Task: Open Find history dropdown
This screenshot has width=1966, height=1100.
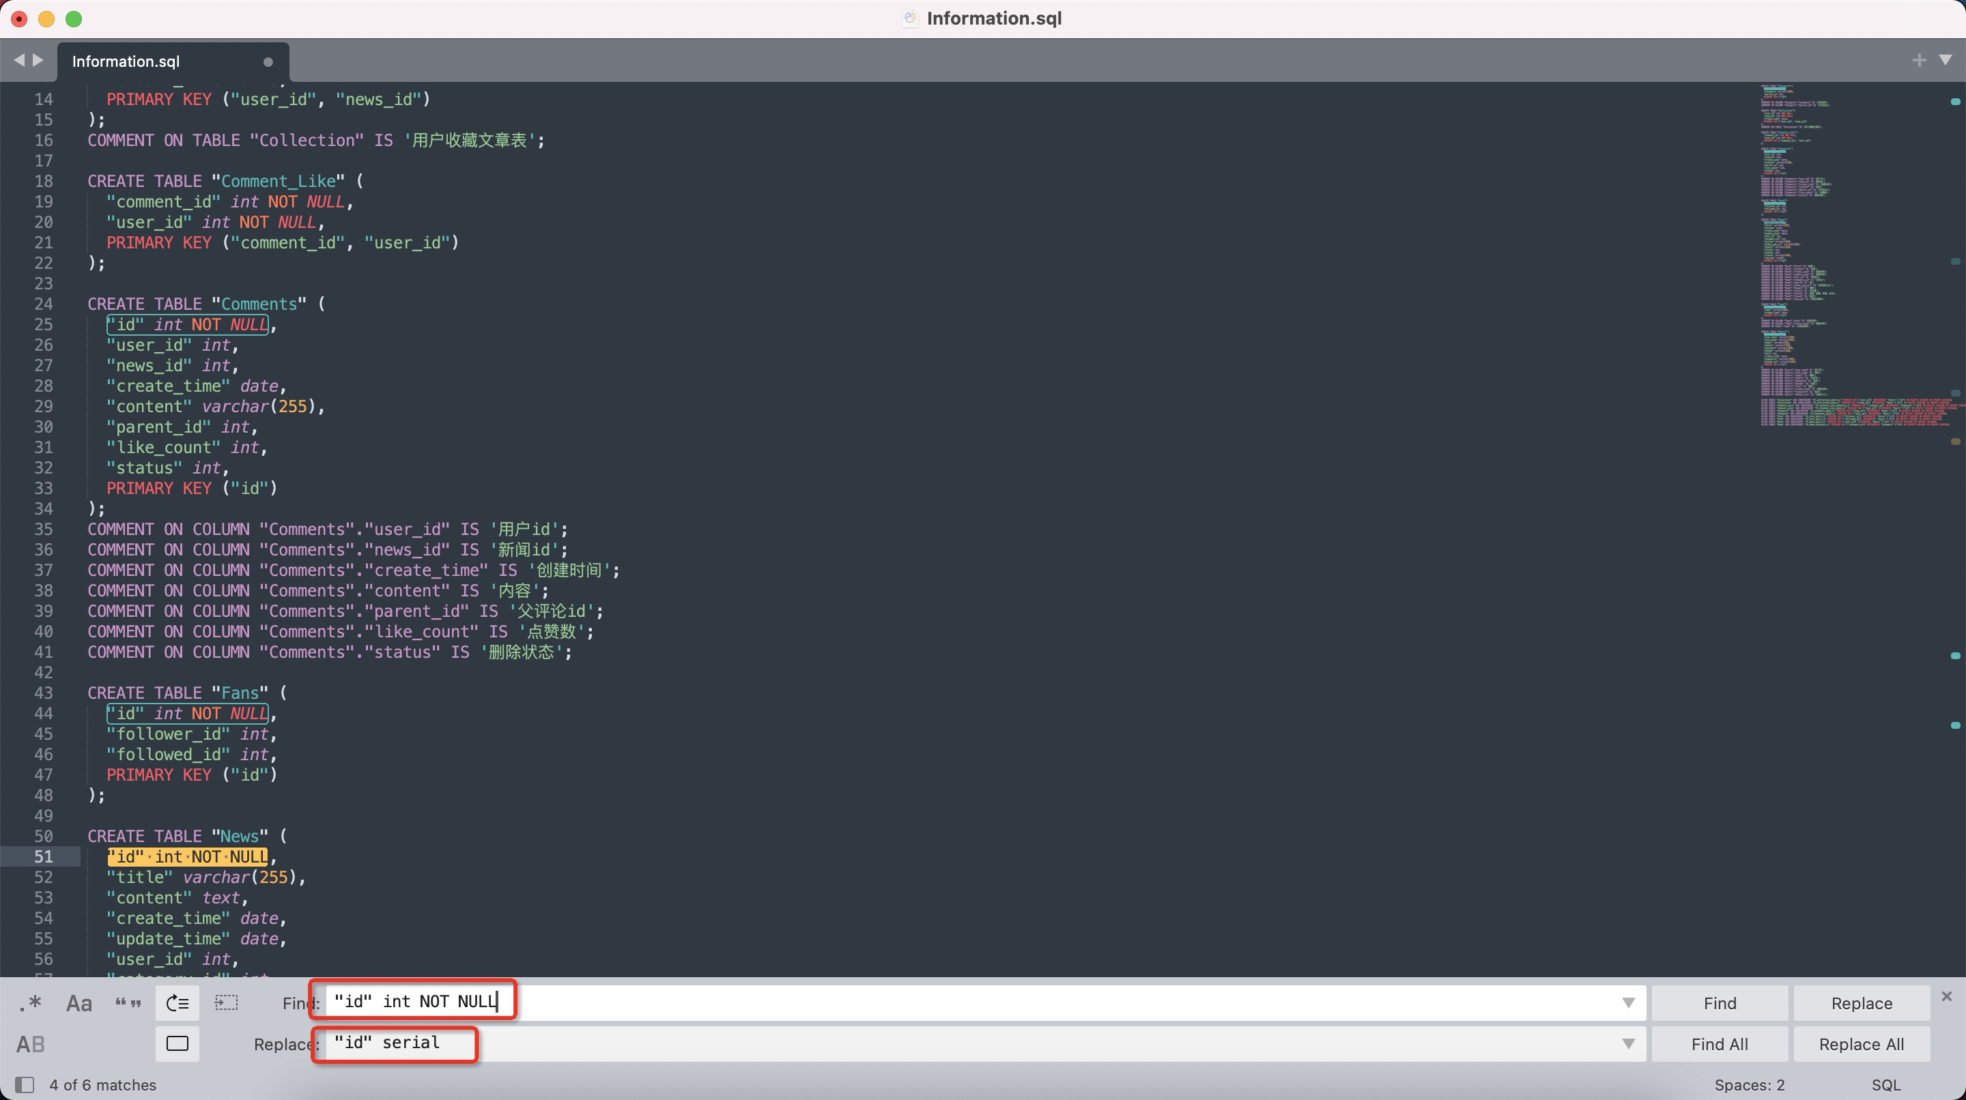Action: (x=1628, y=1003)
